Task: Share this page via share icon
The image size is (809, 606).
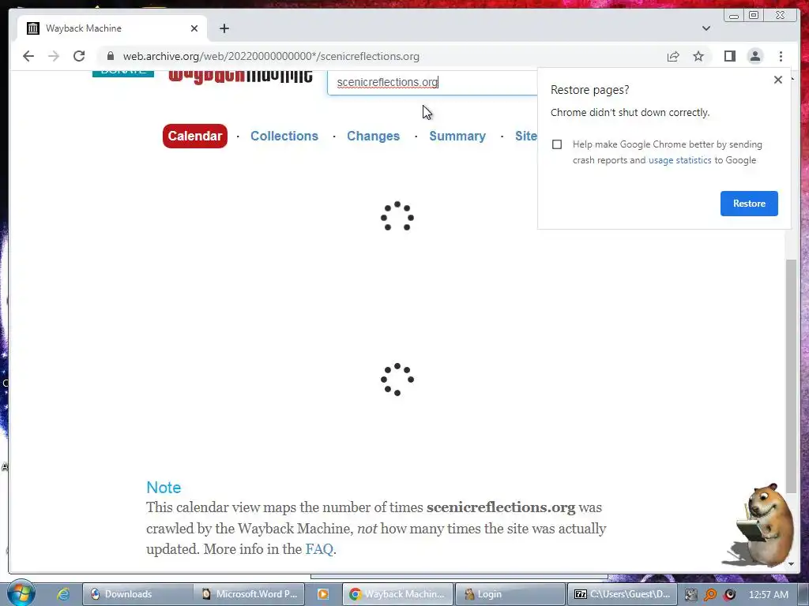Action: point(673,56)
